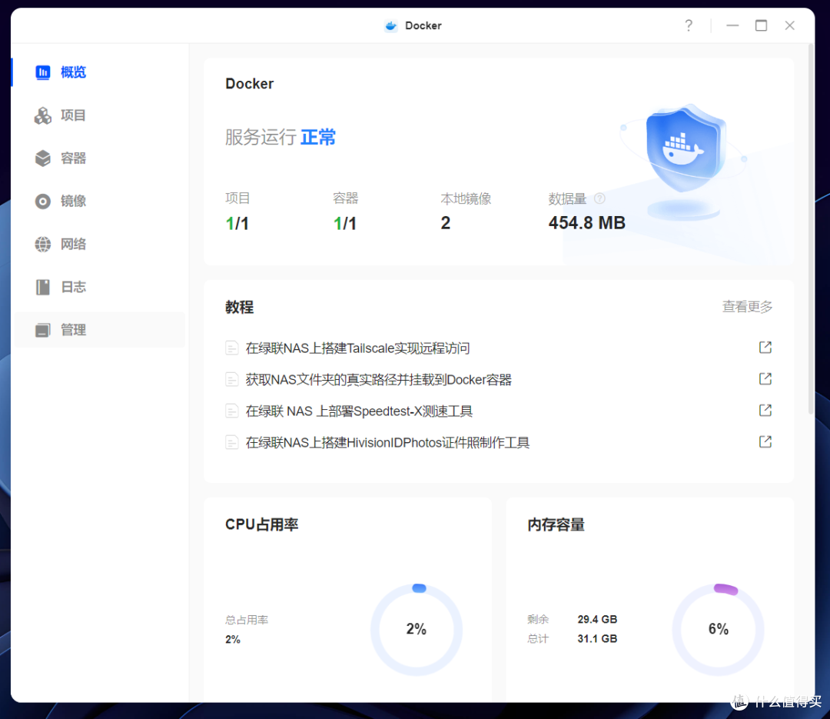Screen dimensions: 830x719
Task: Click the 项目 cubes icon in sidebar
Action: pyautogui.click(x=43, y=115)
